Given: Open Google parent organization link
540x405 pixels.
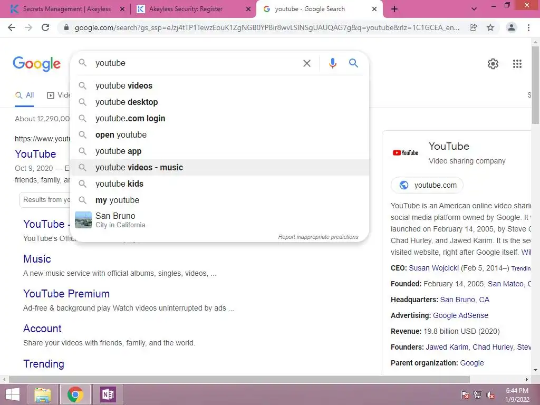Looking at the screenshot, I should [x=472, y=363].
